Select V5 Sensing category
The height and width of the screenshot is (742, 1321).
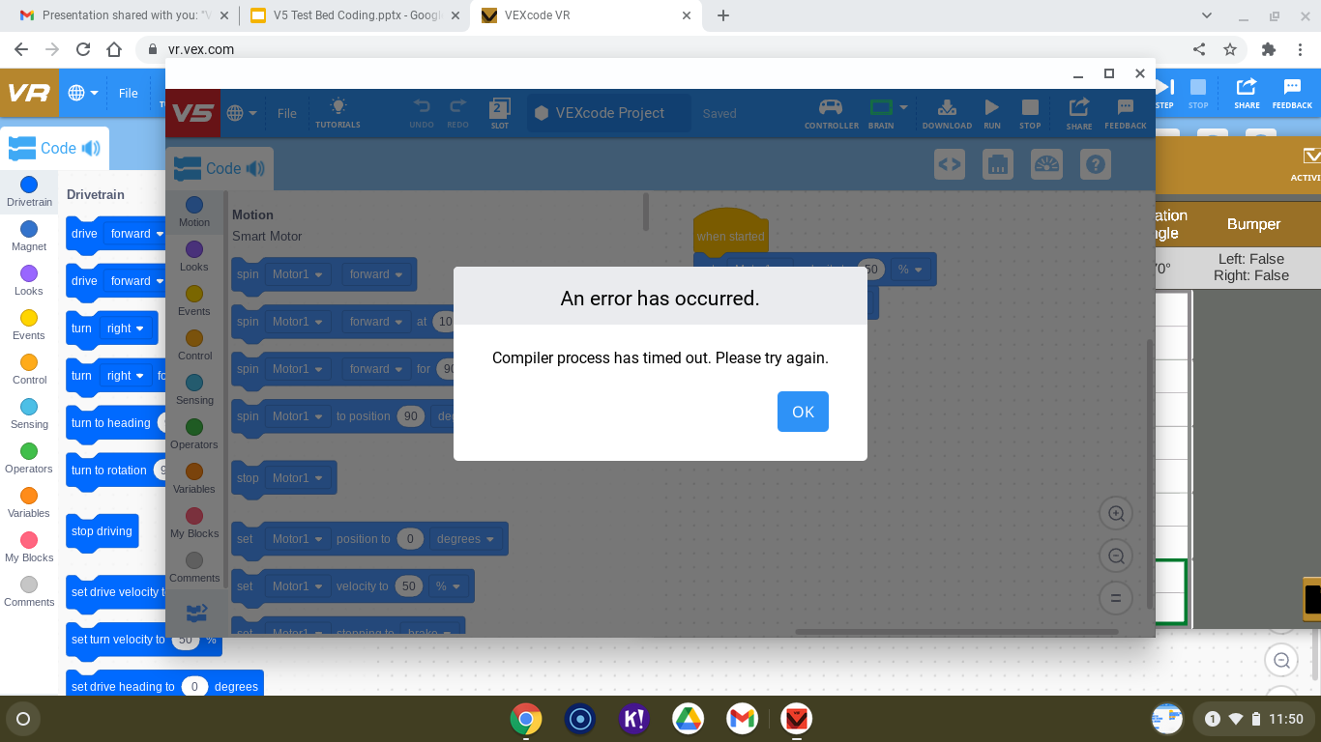click(x=194, y=389)
